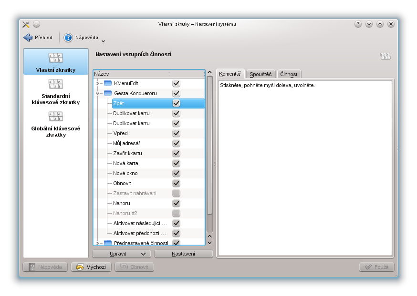Toggle the Obnovit gesture checkbox

177,183
